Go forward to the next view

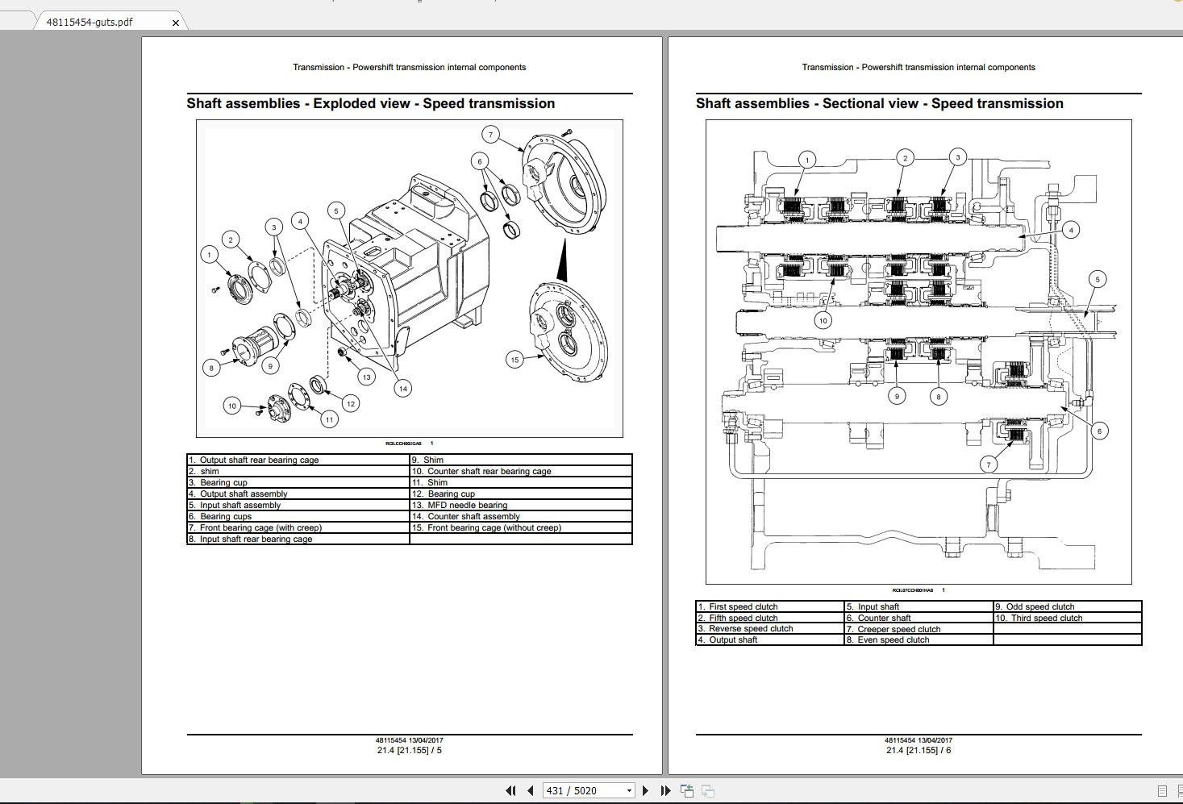tap(708, 790)
